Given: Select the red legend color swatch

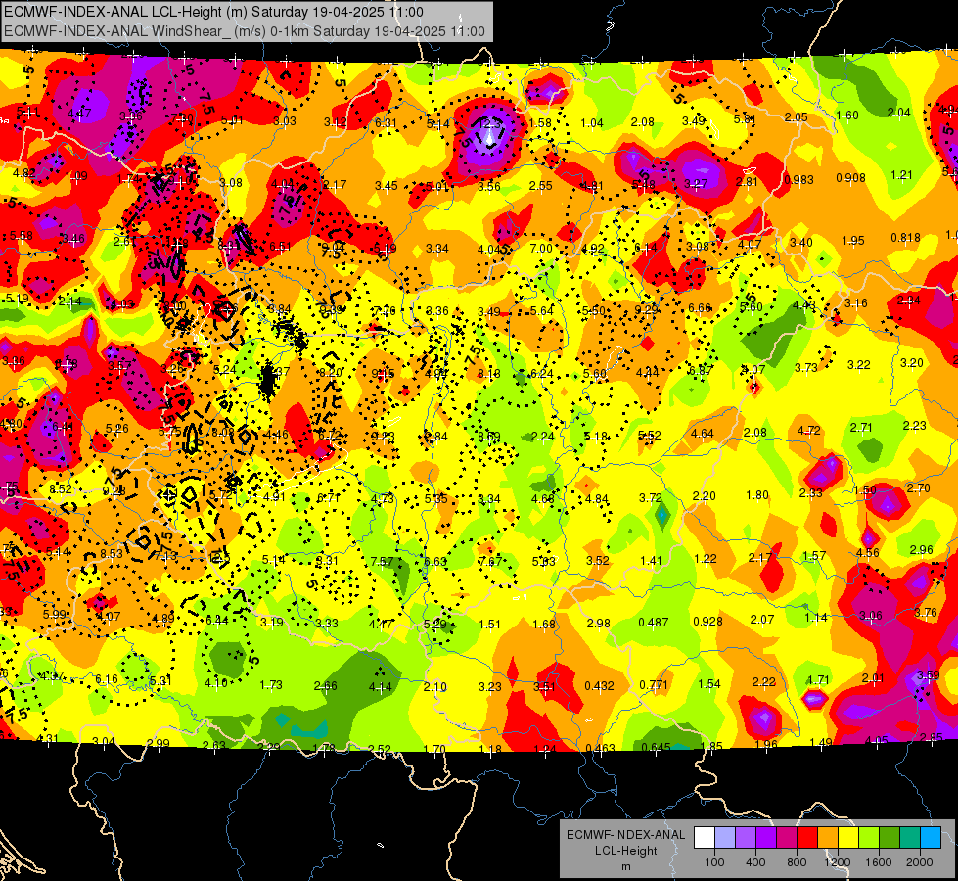Looking at the screenshot, I should 807,838.
